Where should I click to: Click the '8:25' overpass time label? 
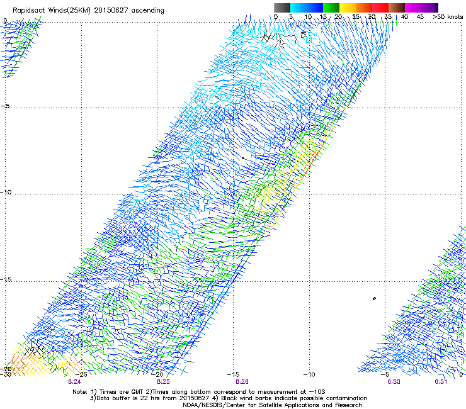pos(163,382)
